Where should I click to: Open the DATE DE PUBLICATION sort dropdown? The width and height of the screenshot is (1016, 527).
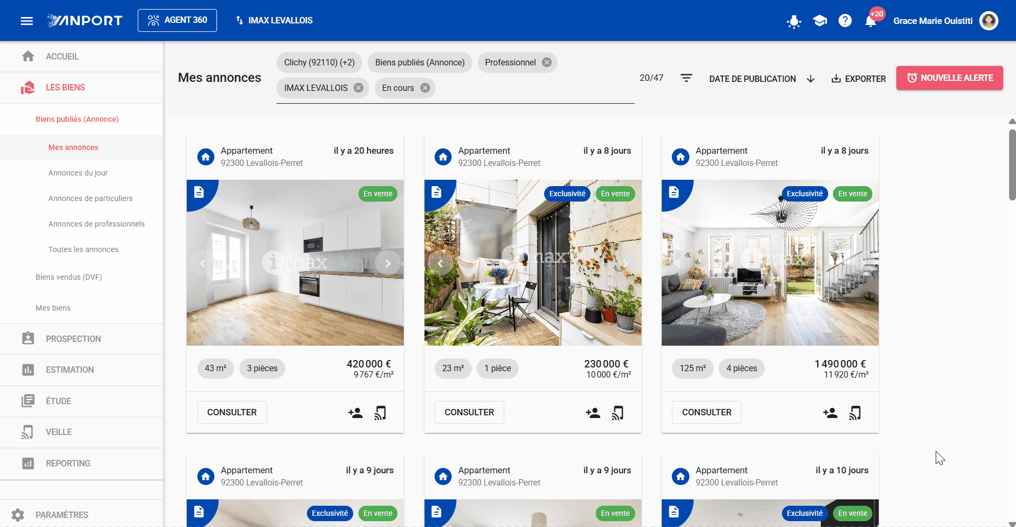[x=762, y=79]
